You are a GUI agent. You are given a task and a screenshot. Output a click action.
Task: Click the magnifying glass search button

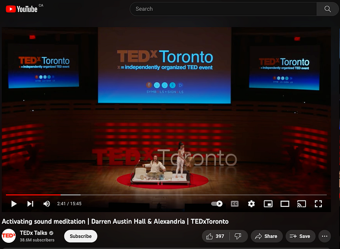pyautogui.click(x=328, y=9)
